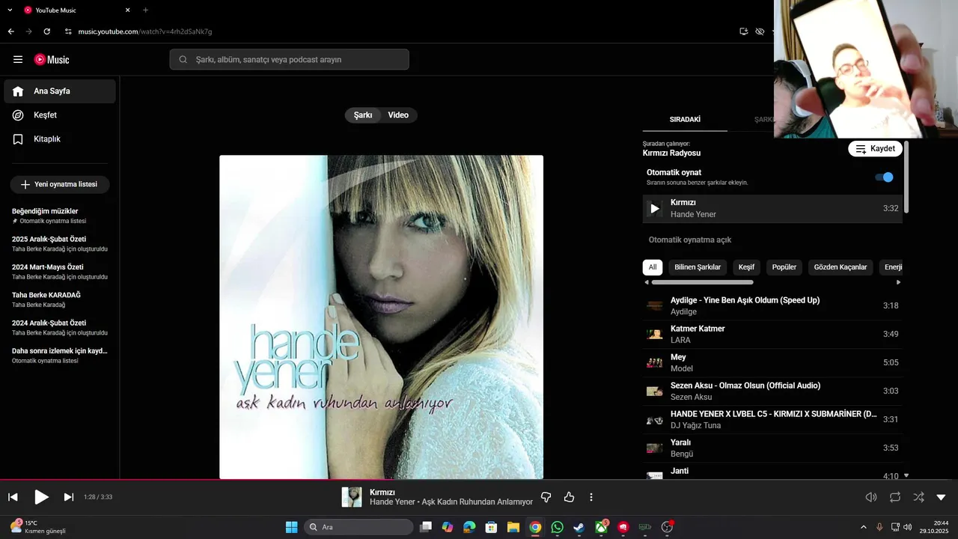Collapse the player page with down arrow
The height and width of the screenshot is (539, 958).
pyautogui.click(x=942, y=497)
